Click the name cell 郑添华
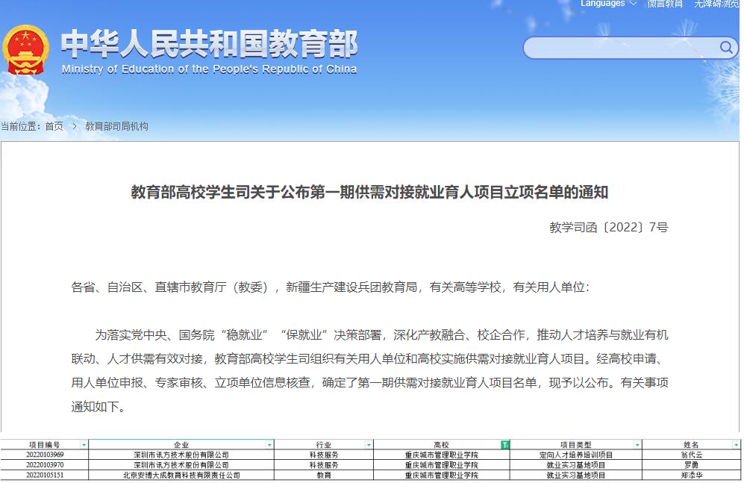This screenshot has width=744, height=483. point(691,475)
